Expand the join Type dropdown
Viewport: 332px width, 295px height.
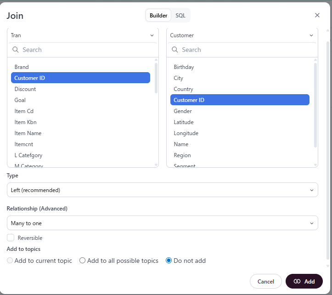(x=162, y=190)
